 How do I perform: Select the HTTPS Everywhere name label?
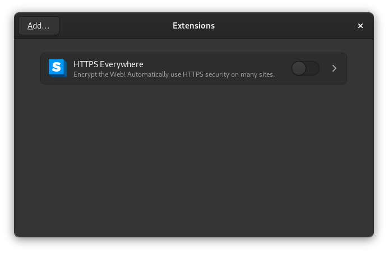pos(108,64)
